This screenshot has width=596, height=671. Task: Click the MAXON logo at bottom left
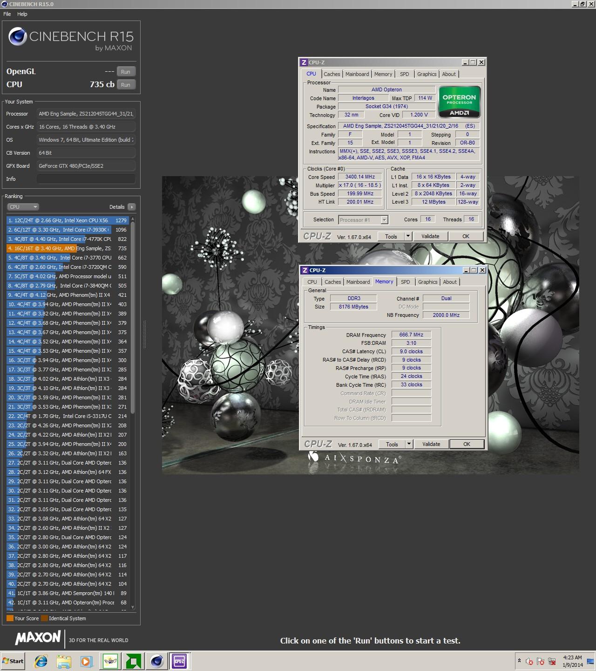coord(38,638)
